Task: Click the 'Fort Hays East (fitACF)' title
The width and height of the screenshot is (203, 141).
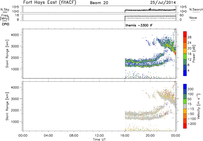Action: (50, 2)
